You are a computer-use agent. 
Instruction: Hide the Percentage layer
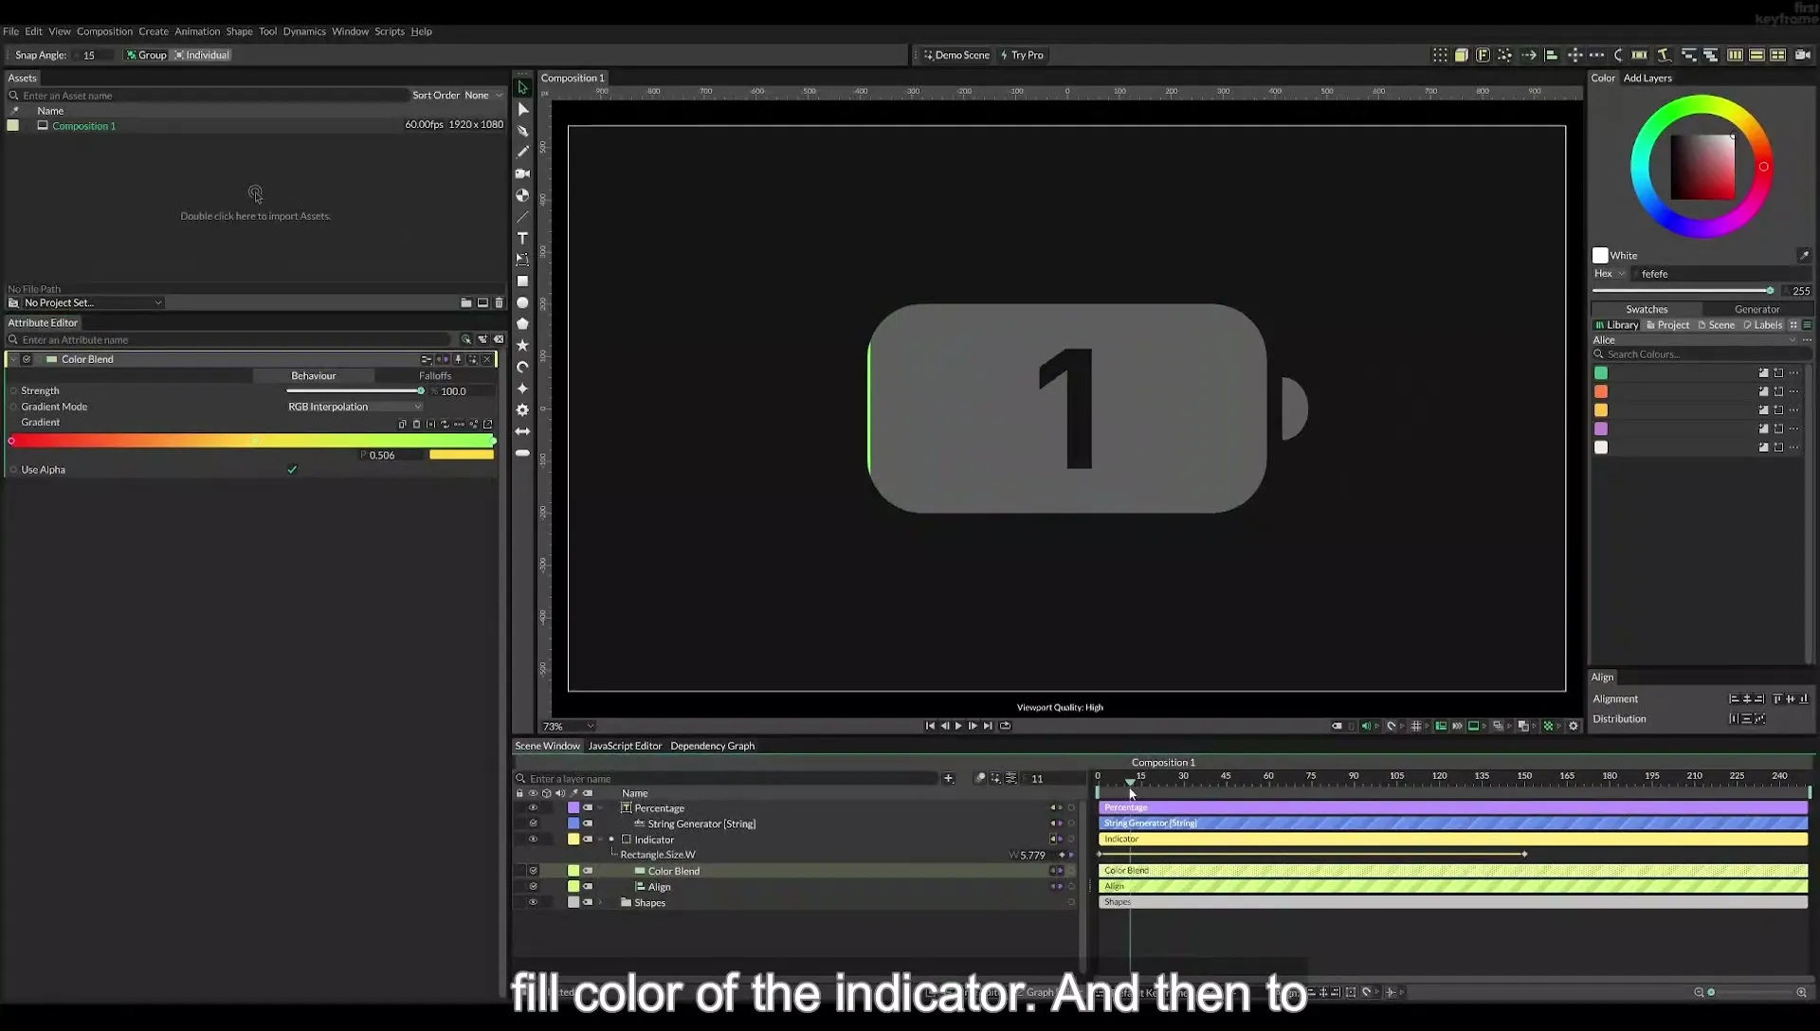tap(533, 808)
